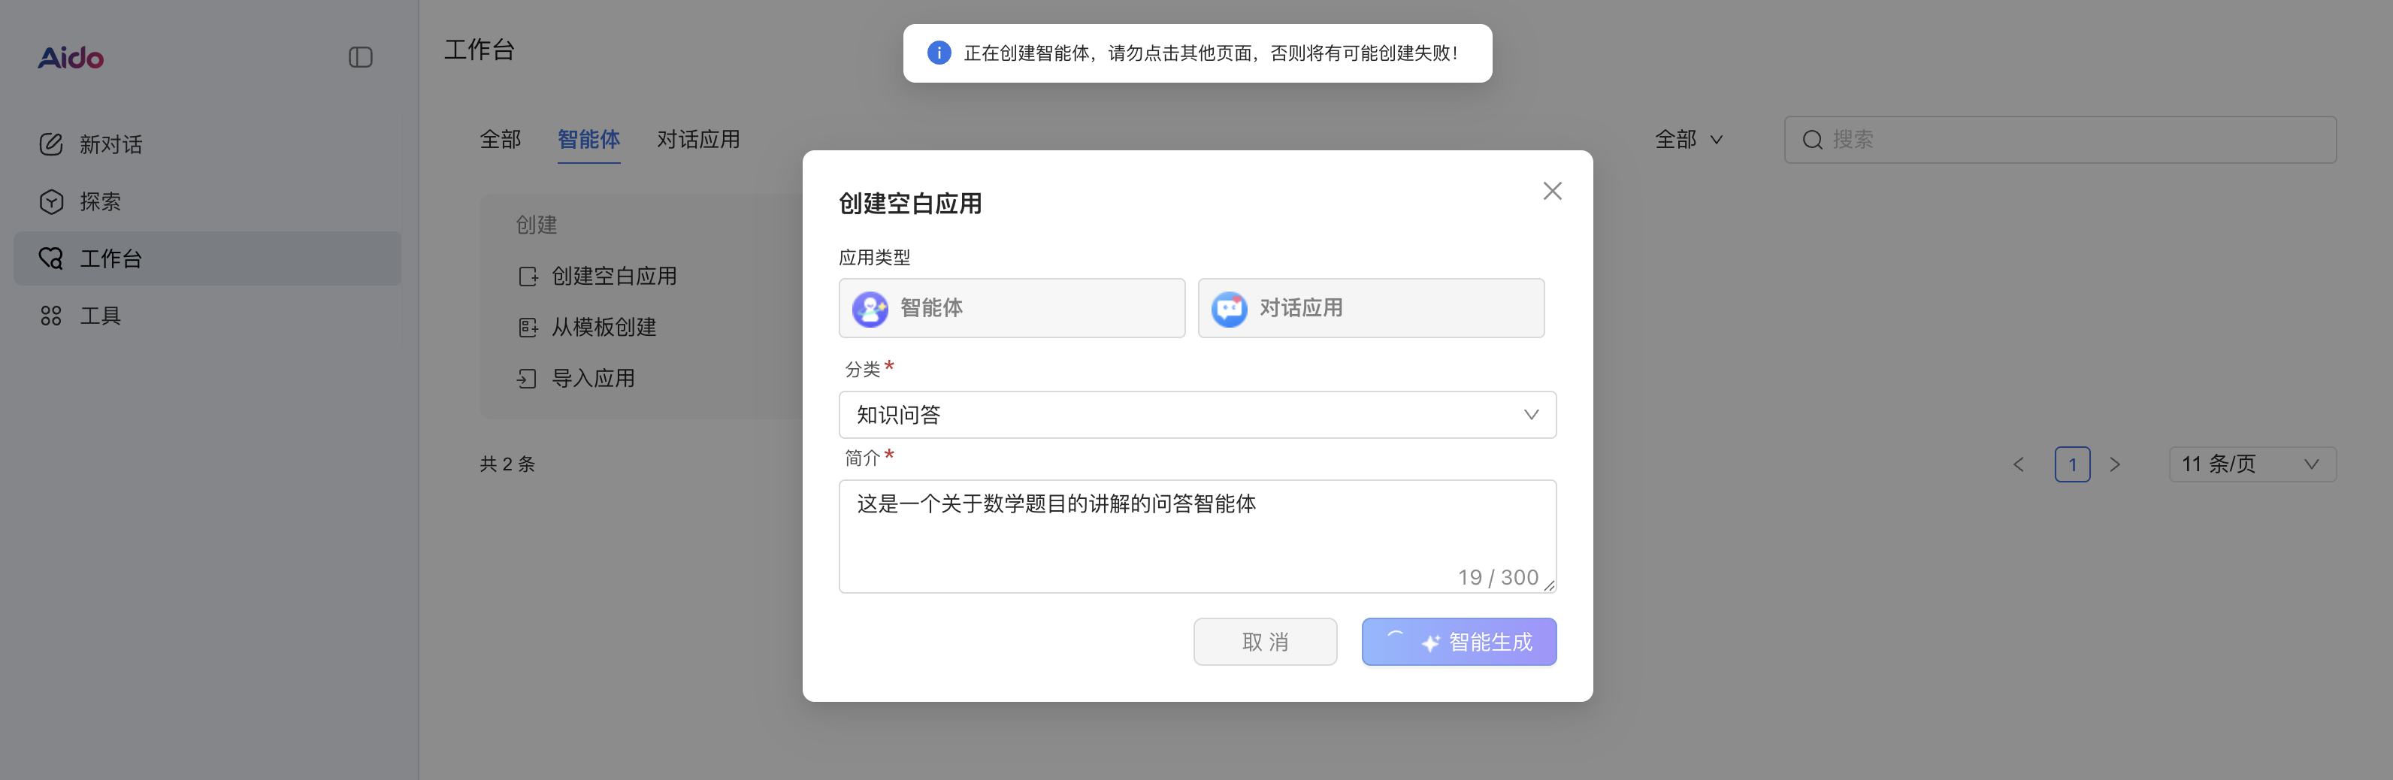Select the 对话应用 application type card
This screenshot has height=780, width=2393.
pos(1370,307)
